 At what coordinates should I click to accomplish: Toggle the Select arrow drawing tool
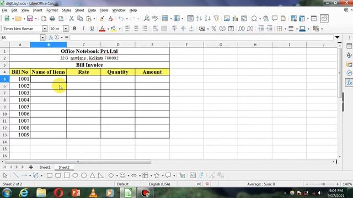tap(5, 175)
